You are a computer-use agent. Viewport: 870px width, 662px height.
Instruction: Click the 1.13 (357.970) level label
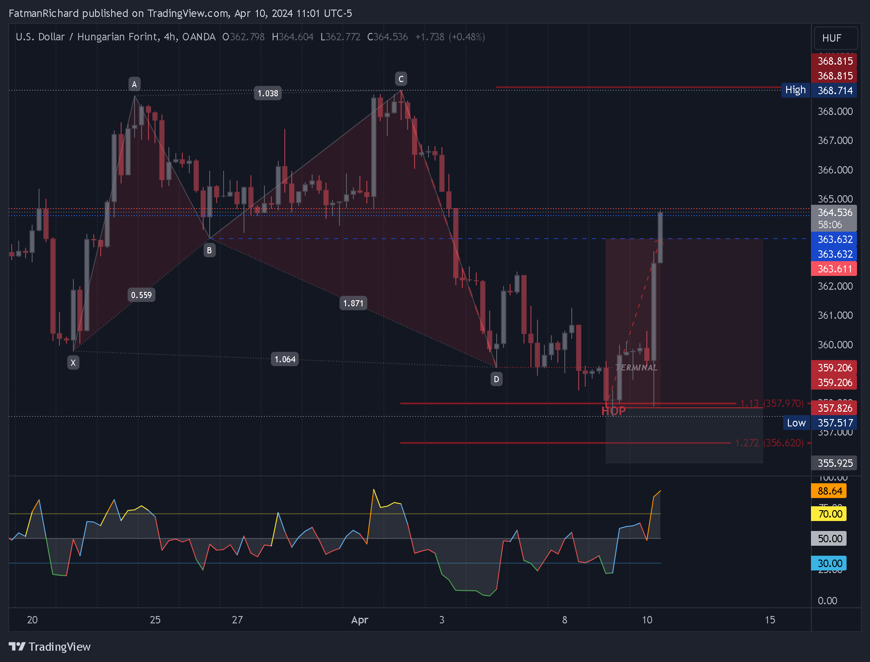[x=772, y=403]
